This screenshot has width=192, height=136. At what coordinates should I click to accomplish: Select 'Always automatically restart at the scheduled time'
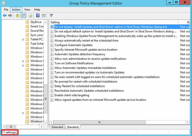[x=86, y=41]
